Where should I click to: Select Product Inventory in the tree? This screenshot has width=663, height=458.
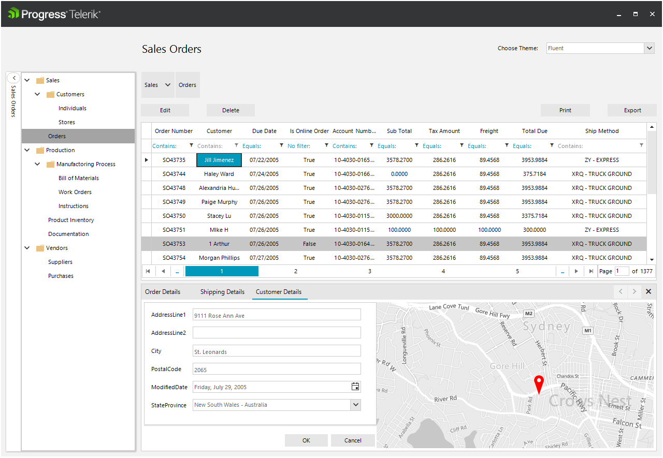click(71, 219)
